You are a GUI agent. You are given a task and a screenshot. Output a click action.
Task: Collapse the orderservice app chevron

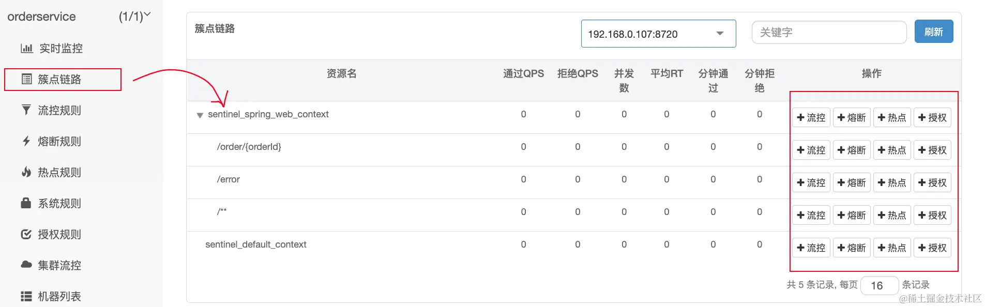pyautogui.click(x=147, y=15)
